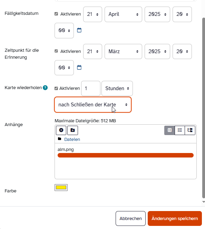
Task: Create a new folder in attachments
Action: pyautogui.click(x=73, y=130)
